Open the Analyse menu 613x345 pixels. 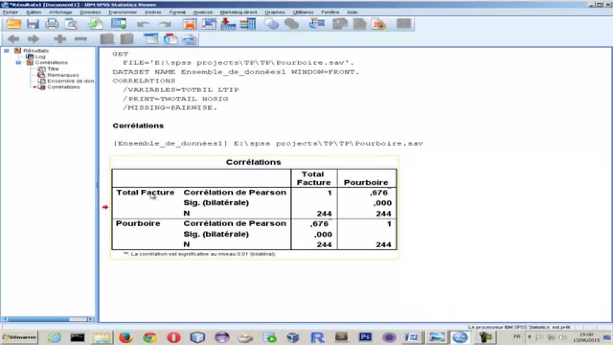click(x=203, y=12)
